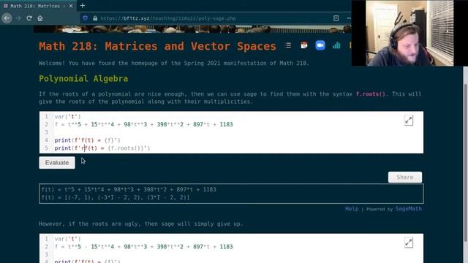Click the browser Back arrow button
The image size is (468, 263).
[7, 18]
